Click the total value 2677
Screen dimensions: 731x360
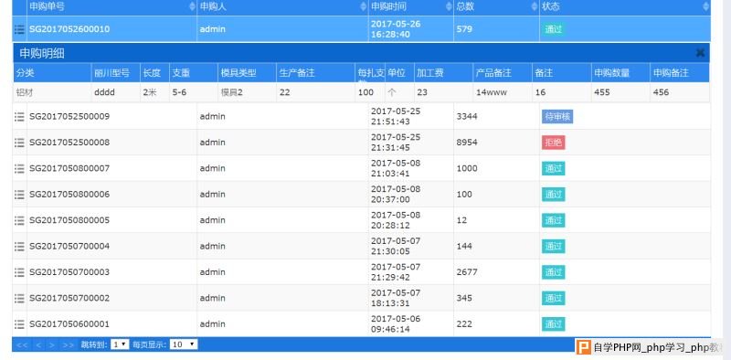[x=467, y=272]
